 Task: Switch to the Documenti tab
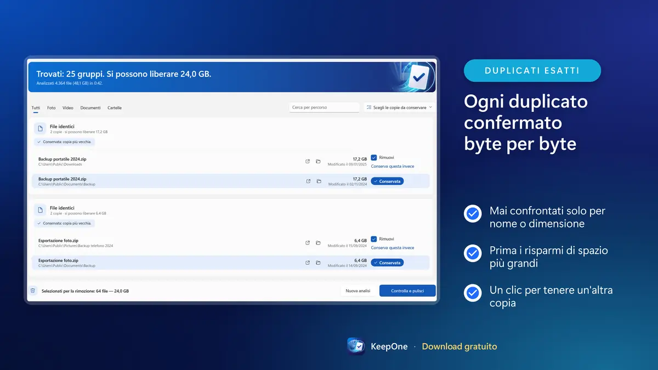click(90, 108)
